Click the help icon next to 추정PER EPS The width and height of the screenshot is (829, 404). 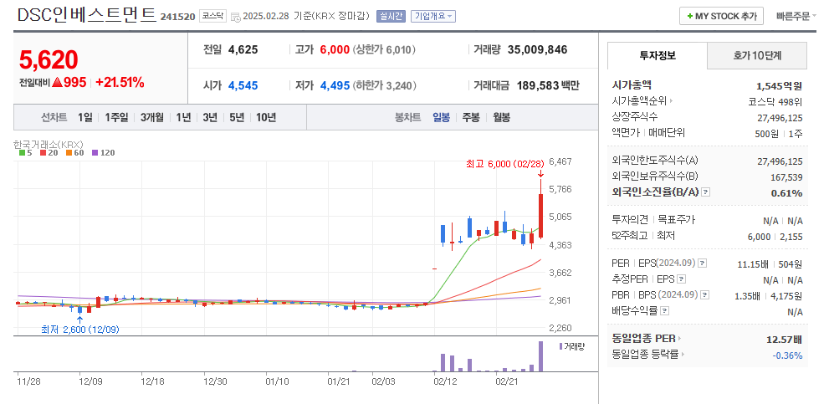(682, 279)
